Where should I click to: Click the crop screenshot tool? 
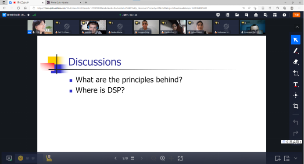(x=296, y=106)
